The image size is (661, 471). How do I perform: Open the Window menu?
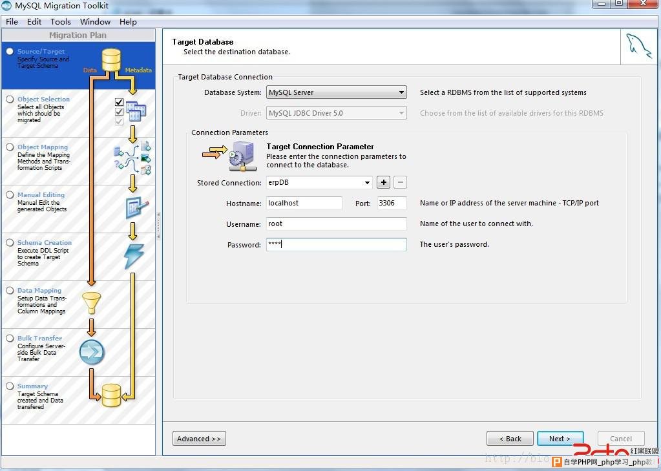tap(95, 21)
